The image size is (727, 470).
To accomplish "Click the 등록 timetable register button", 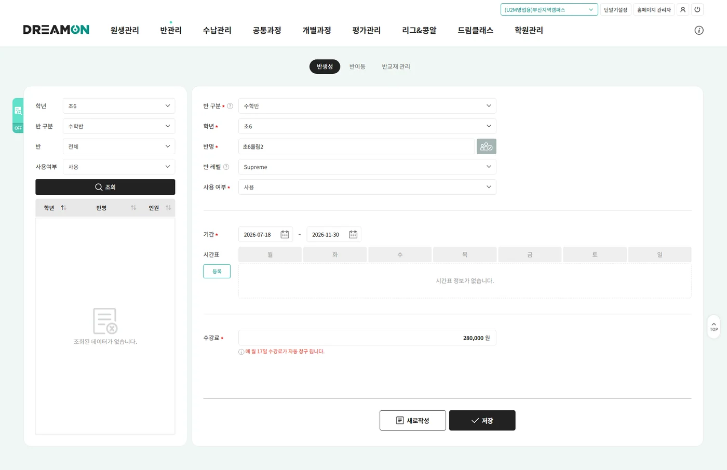I will (217, 271).
